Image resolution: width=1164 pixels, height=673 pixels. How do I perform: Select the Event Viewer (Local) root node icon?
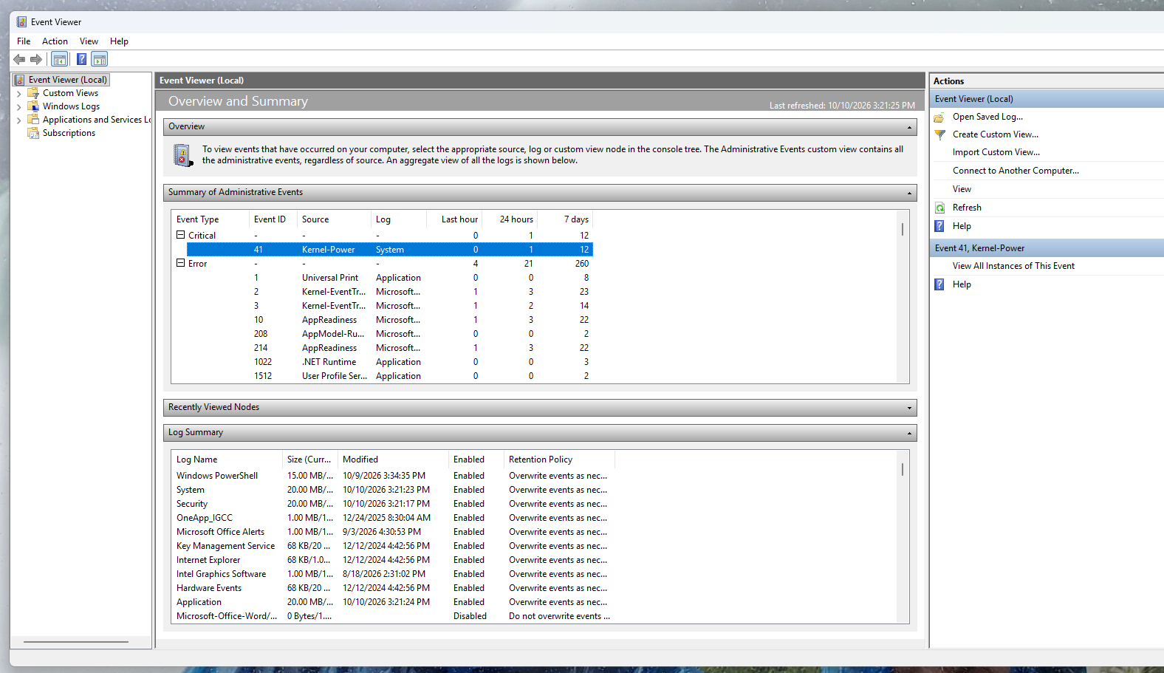(x=20, y=80)
